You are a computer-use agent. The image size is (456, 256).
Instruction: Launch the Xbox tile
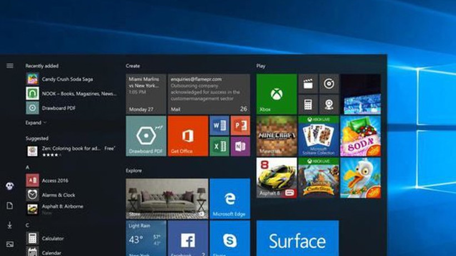(x=276, y=94)
